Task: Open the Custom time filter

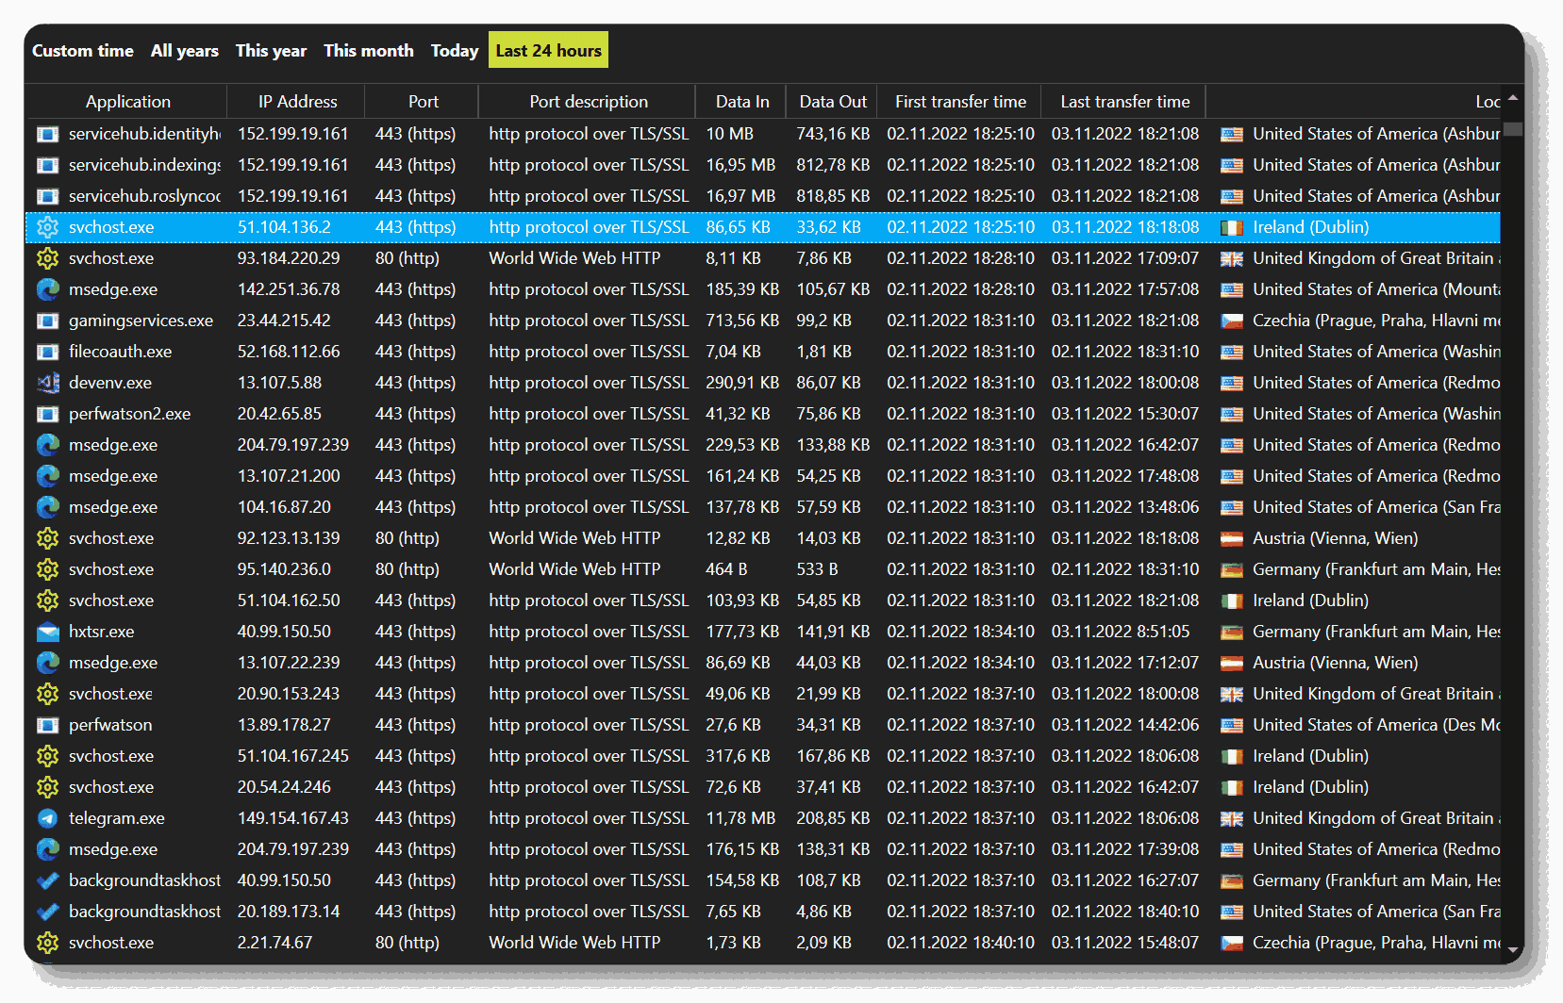Action: [83, 50]
